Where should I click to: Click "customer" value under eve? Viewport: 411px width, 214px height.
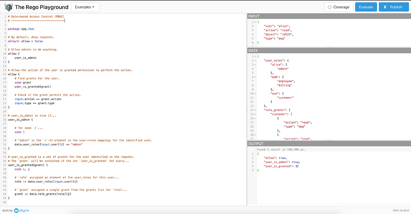click(285, 97)
